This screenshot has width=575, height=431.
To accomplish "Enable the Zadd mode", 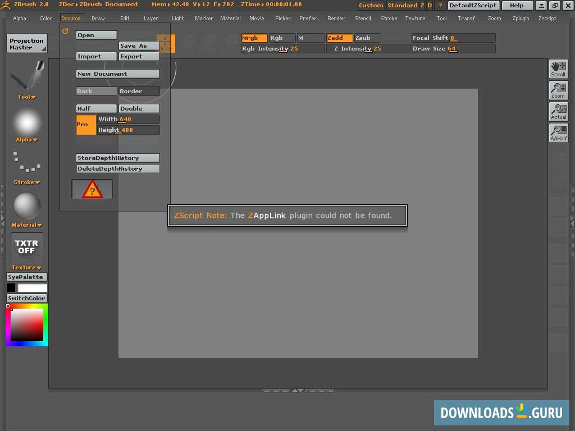I will (x=339, y=38).
